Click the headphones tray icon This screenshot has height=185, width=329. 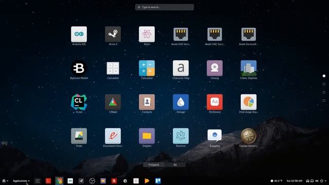coord(307,181)
